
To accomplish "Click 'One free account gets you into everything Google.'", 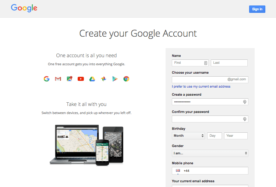I will 86,64.
